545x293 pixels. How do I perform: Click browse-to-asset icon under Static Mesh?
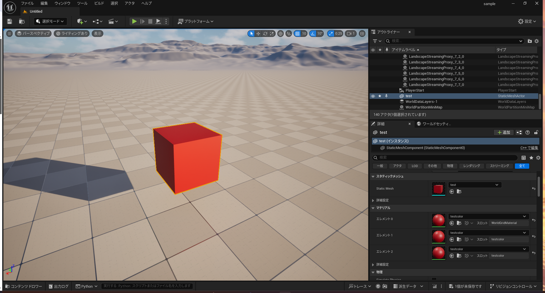click(x=459, y=192)
